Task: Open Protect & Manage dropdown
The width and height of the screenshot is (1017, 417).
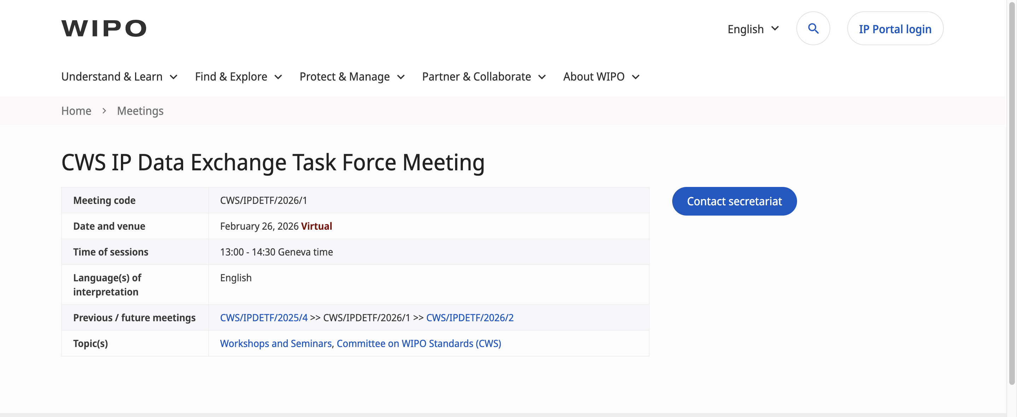Action: [x=344, y=77]
